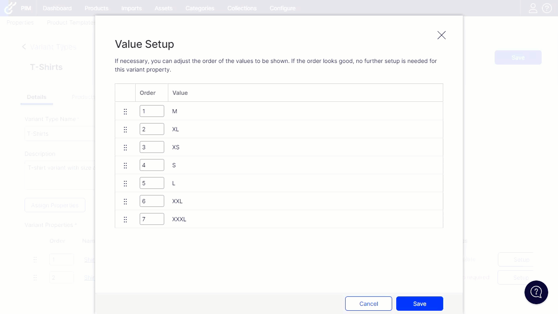The height and width of the screenshot is (314, 558).
Task: Click drag handle for value XXXL
Action: pyautogui.click(x=125, y=219)
